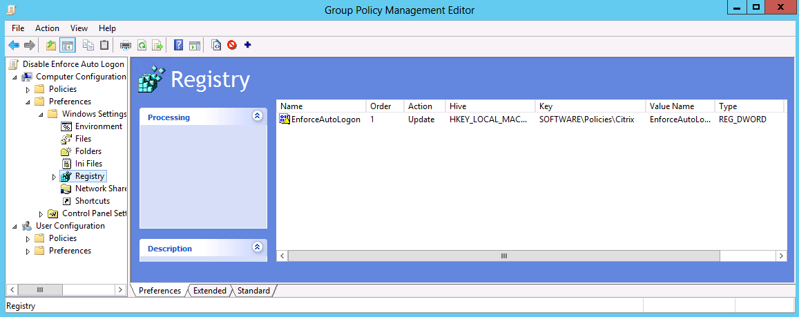799x317 pixels.
Task: Click the Print toolbar icon
Action: tap(126, 46)
